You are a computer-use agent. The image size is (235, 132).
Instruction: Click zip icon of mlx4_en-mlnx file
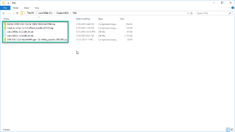click(5, 28)
